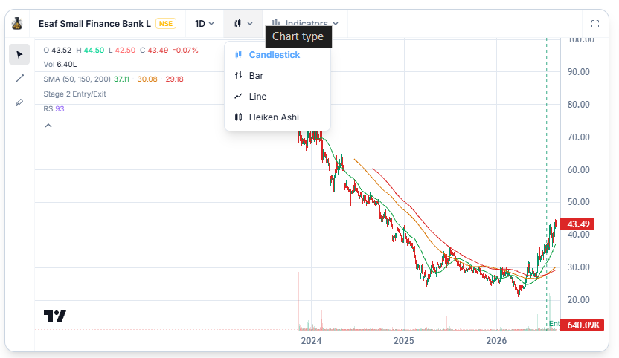
Task: Click the 640.09K volume label
Action: [x=582, y=325]
